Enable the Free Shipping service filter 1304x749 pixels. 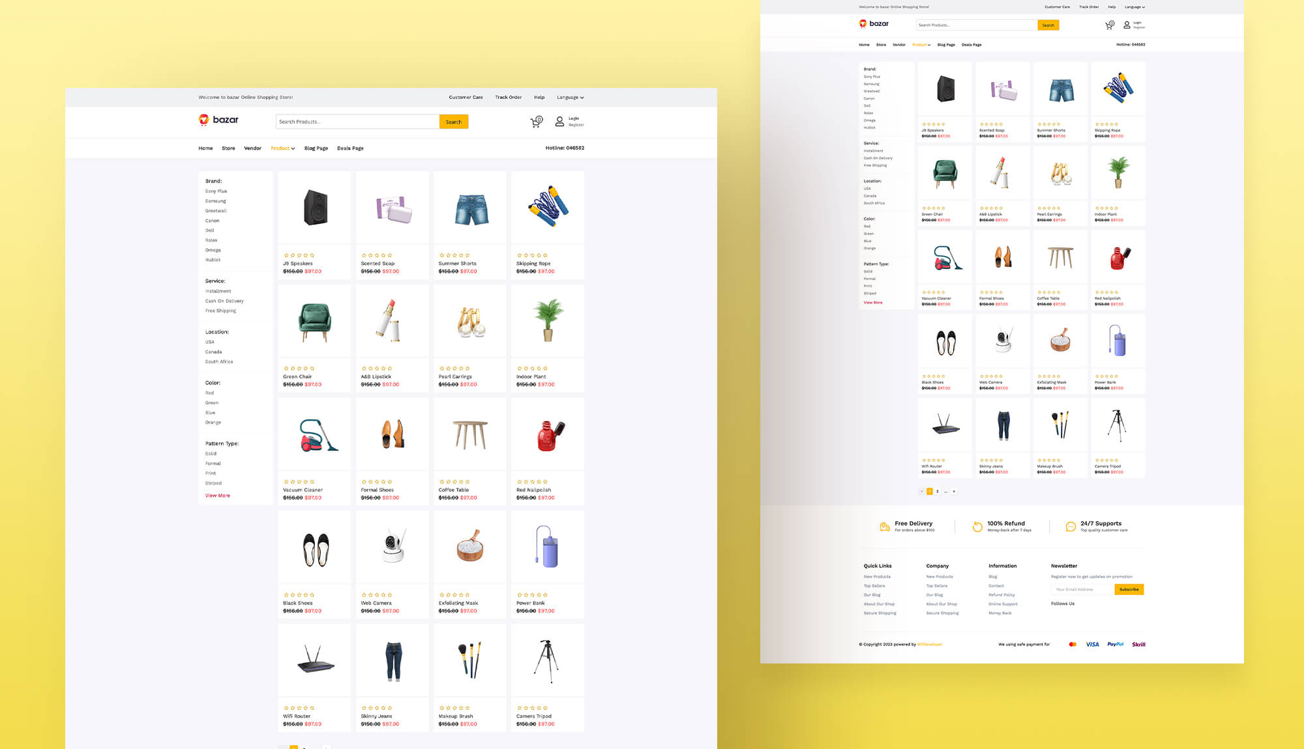(x=220, y=311)
